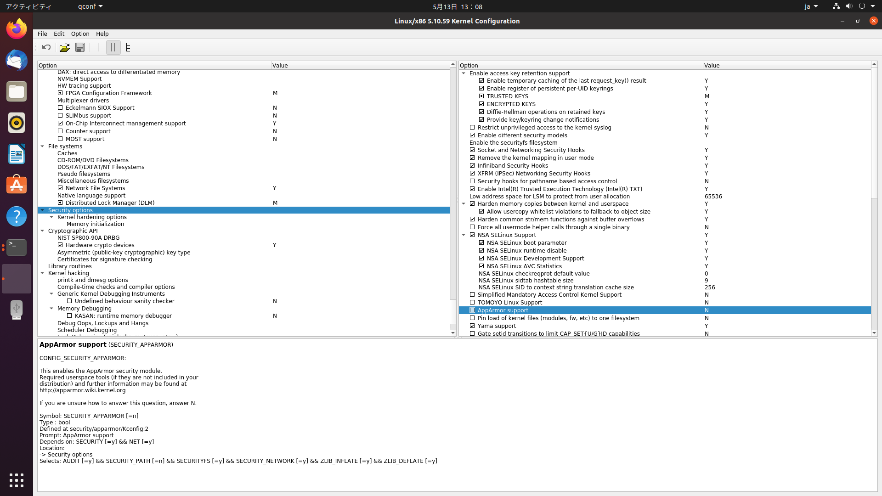Open the power menu tray icon
Image resolution: width=882 pixels, height=496 pixels.
[x=862, y=6]
